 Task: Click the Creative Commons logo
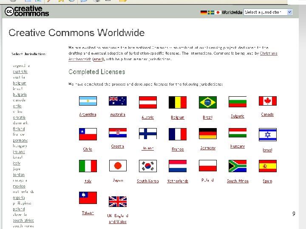click(27, 11)
